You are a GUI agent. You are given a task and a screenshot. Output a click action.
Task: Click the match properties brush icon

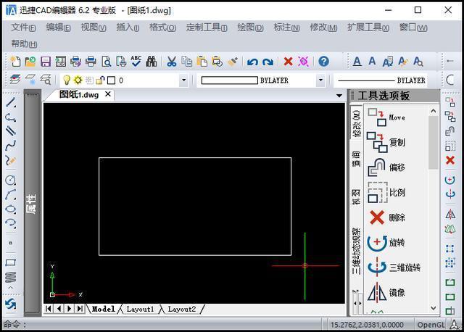pyautogui.click(x=233, y=62)
